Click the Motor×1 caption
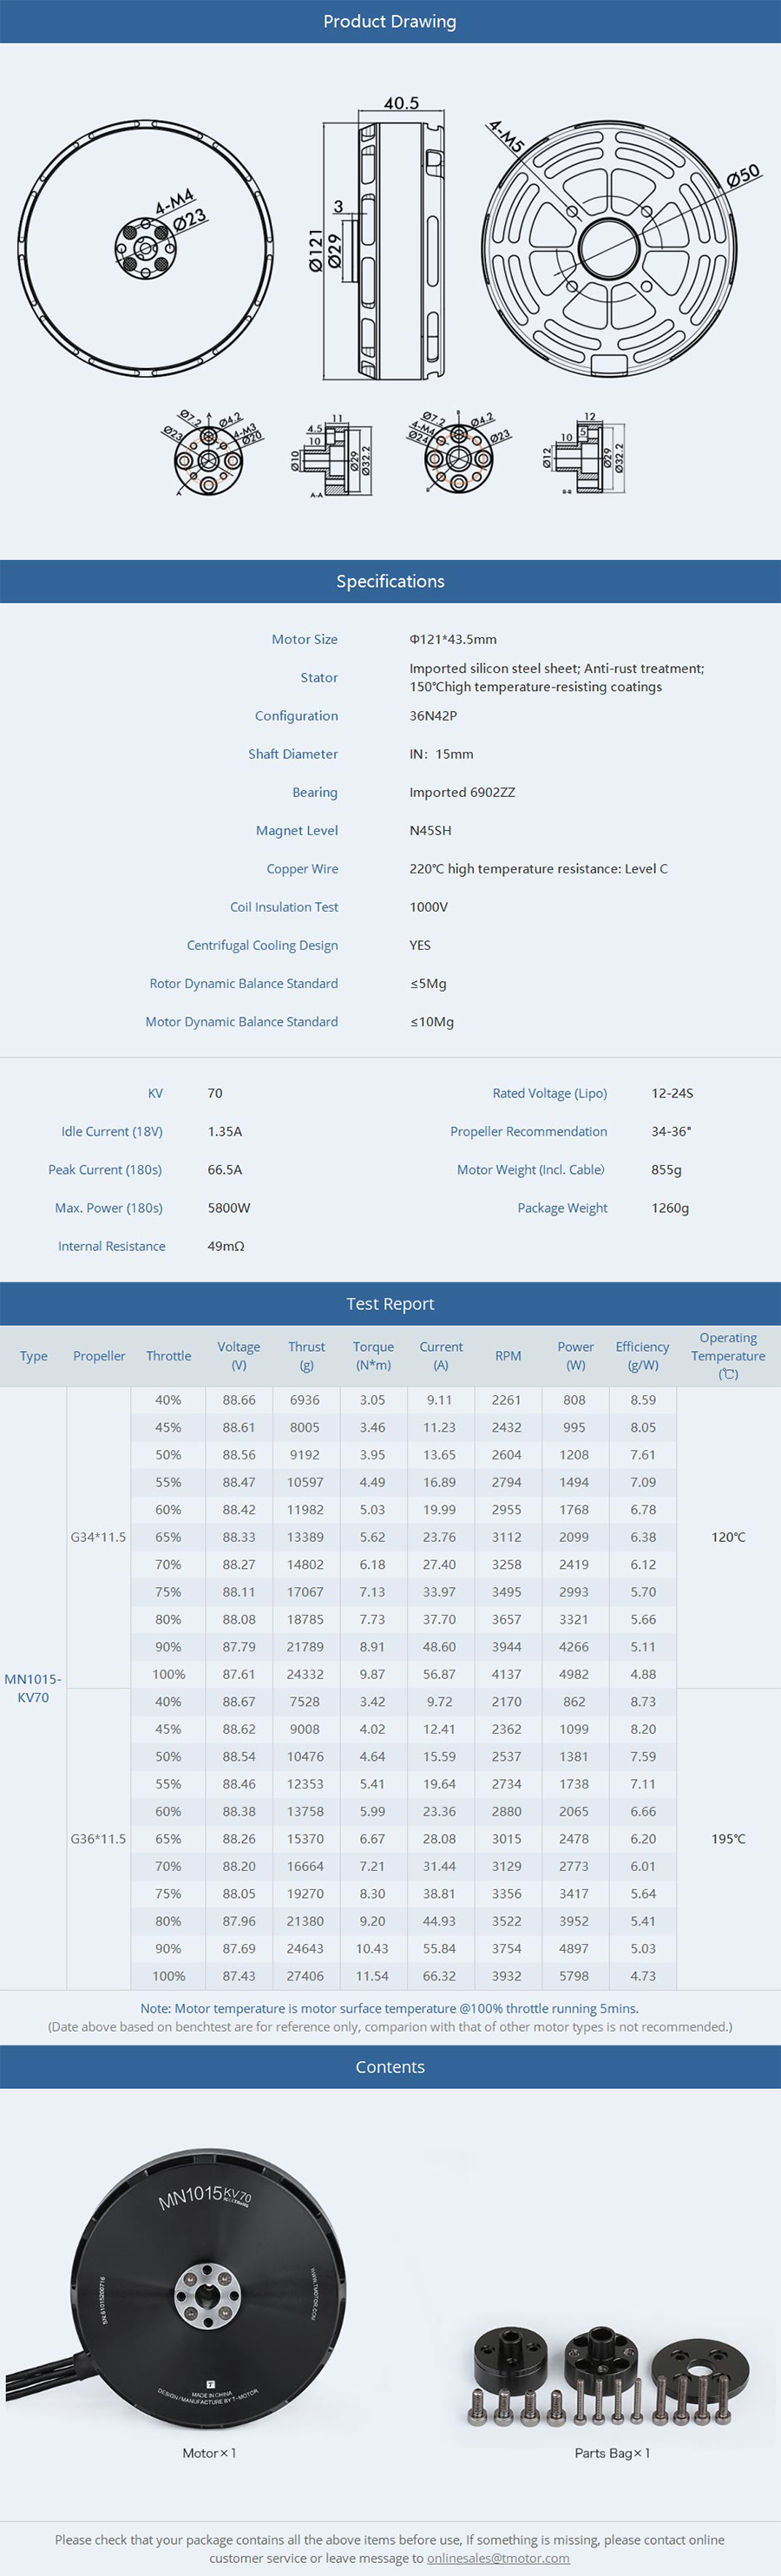781x2576 pixels. click(x=209, y=2453)
